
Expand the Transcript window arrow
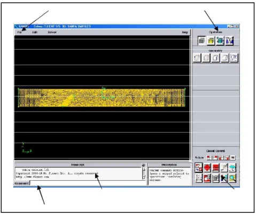point(144,165)
